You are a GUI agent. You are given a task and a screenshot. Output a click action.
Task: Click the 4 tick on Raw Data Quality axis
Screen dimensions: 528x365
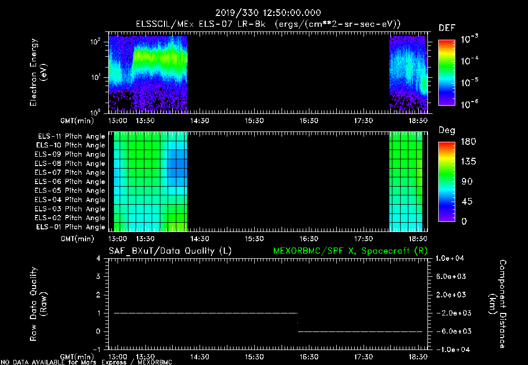[x=98, y=258]
